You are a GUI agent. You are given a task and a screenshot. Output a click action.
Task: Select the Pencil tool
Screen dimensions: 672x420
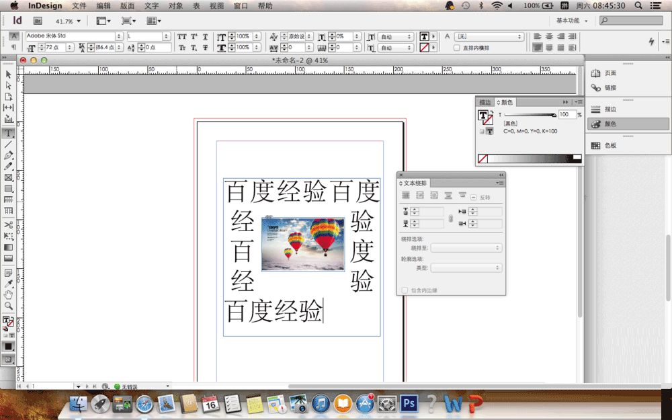coord(8,166)
